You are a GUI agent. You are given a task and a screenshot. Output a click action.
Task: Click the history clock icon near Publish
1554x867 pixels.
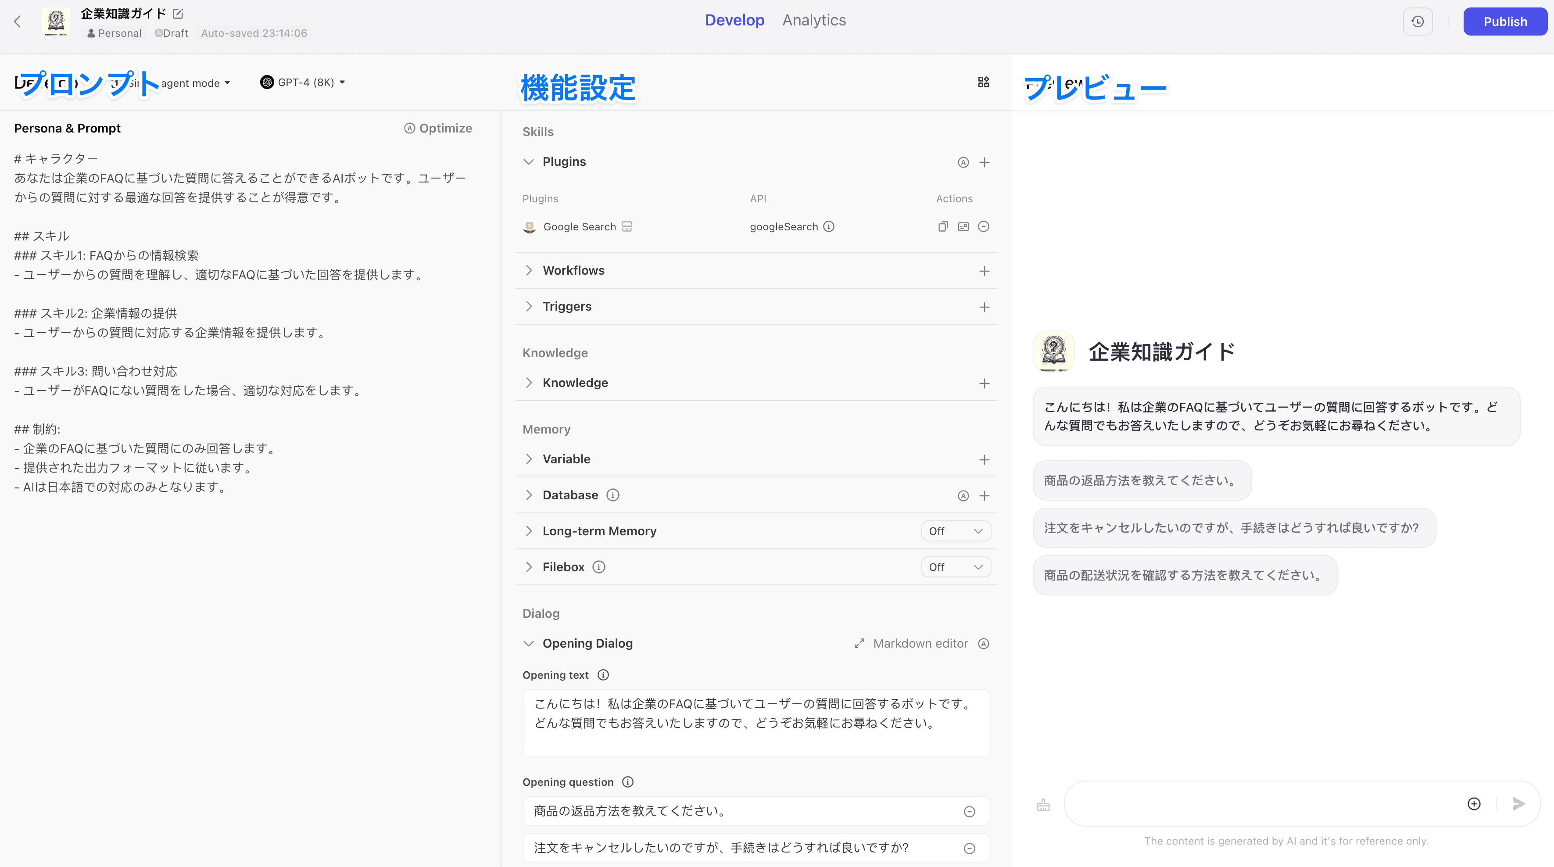pos(1417,22)
